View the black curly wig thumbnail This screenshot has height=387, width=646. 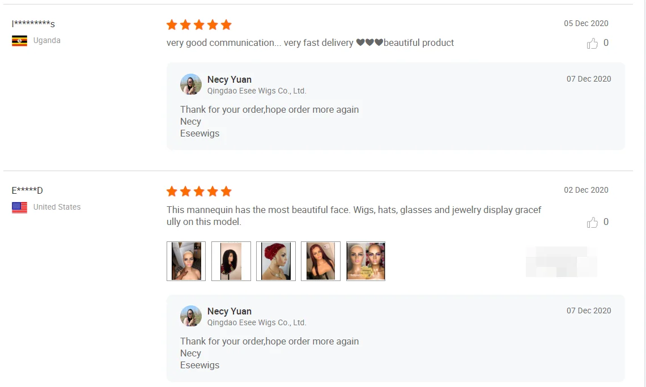231,261
